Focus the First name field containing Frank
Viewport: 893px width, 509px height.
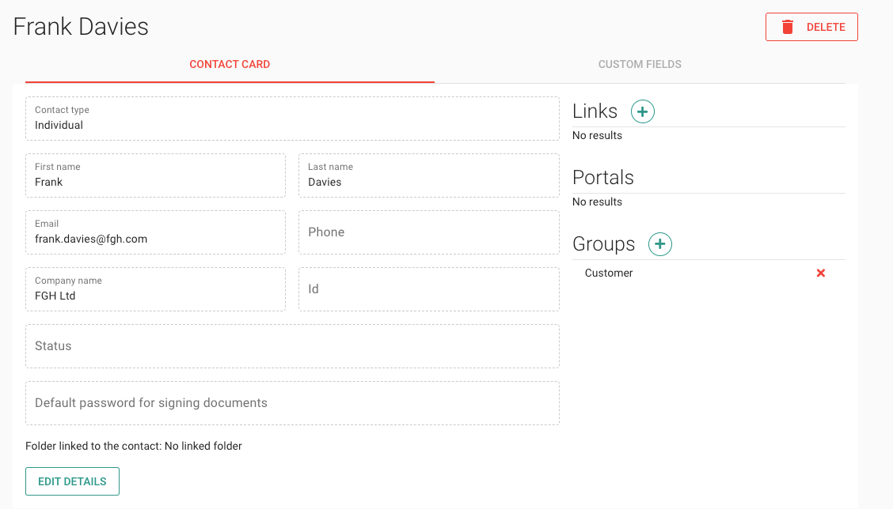tap(155, 175)
